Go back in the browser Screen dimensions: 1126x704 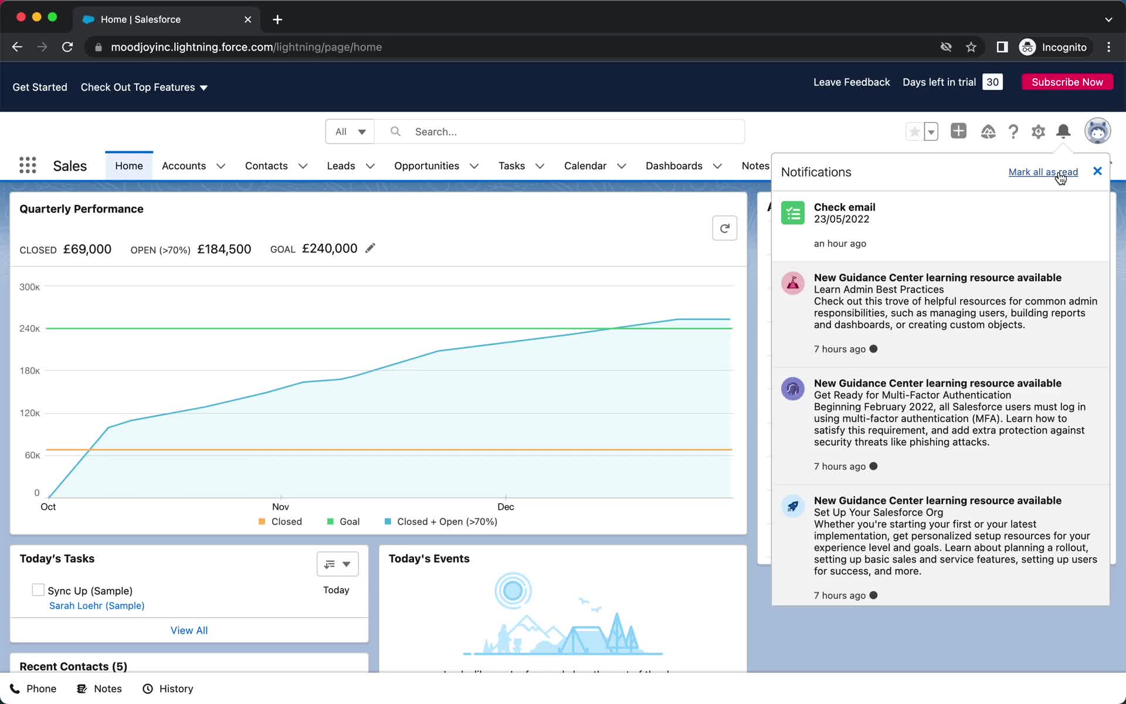[17, 47]
